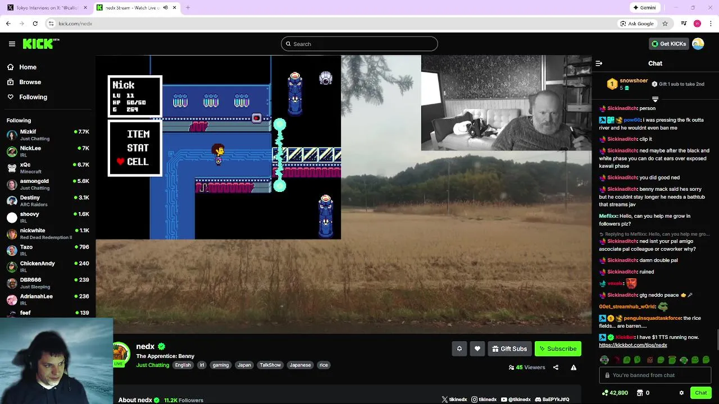Image resolution: width=719 pixels, height=404 pixels.
Task: Click the English tag
Action: coord(183,365)
